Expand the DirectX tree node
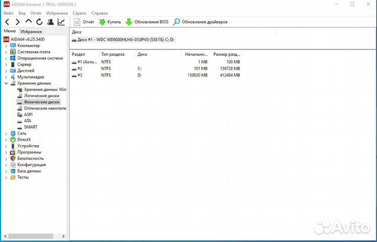Viewport: 377px width, 242px height. pos(6,140)
